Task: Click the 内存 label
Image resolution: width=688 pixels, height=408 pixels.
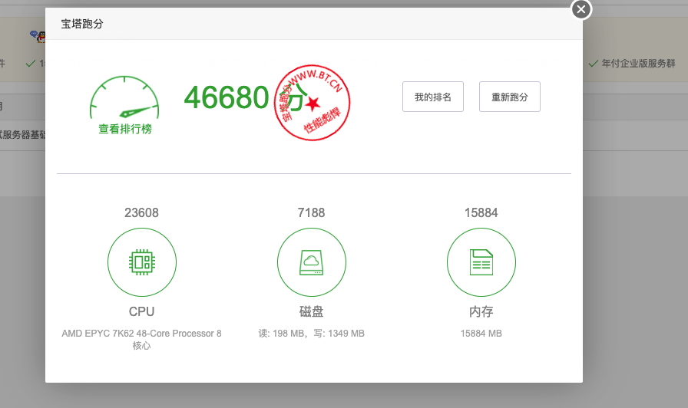Action: click(481, 311)
